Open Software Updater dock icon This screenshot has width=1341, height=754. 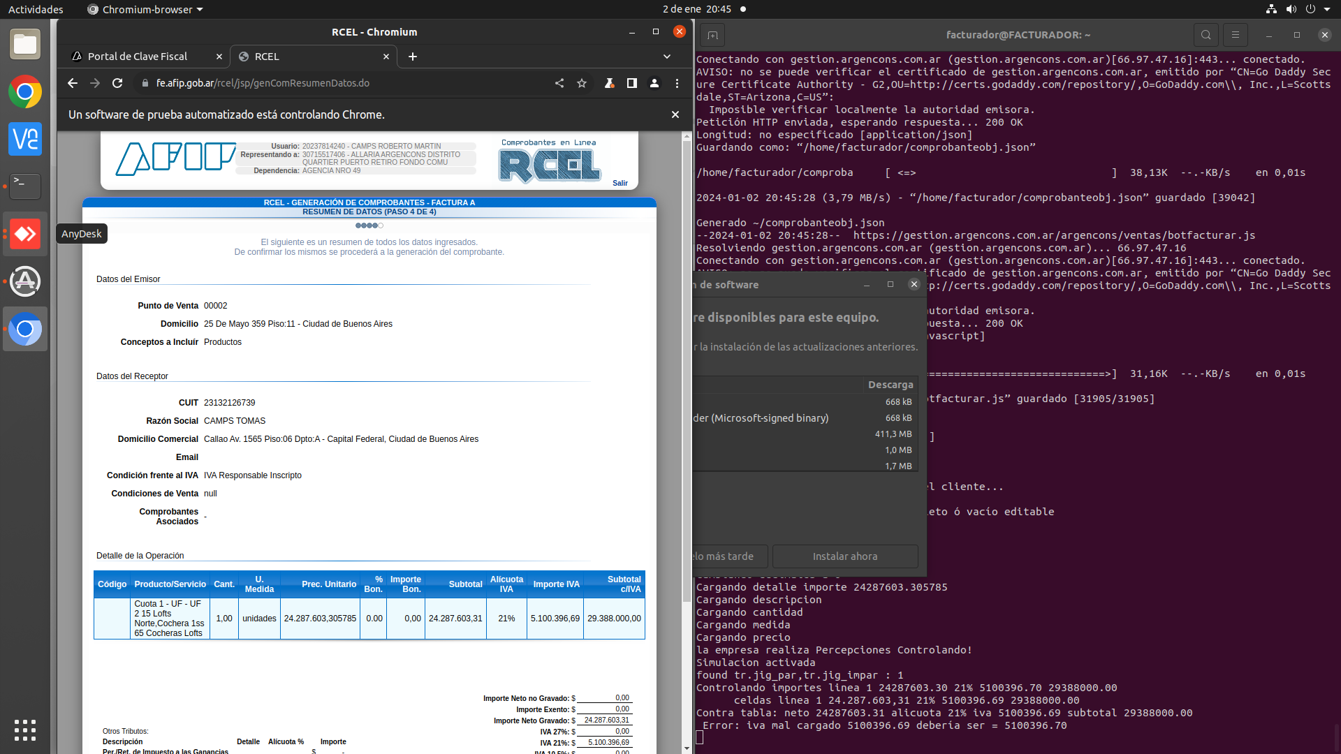coord(25,281)
